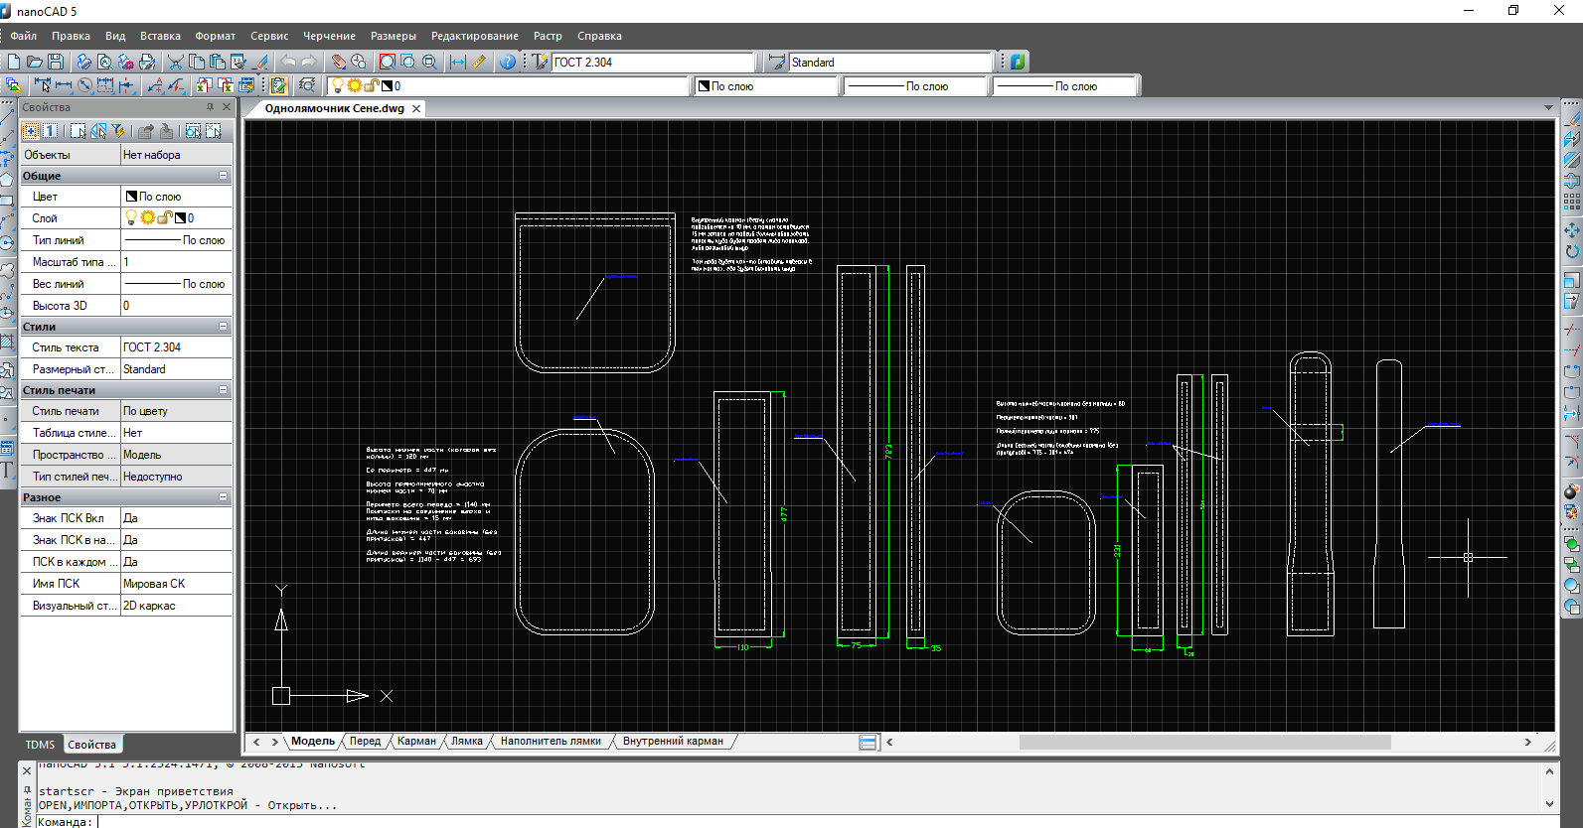Switch to the TDMS panel tab
The width and height of the screenshot is (1583, 828).
point(41,745)
